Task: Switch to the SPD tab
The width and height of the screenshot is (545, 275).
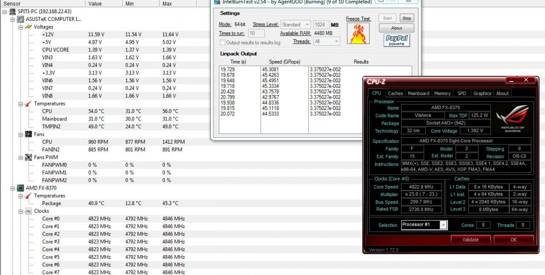Action: (x=461, y=93)
